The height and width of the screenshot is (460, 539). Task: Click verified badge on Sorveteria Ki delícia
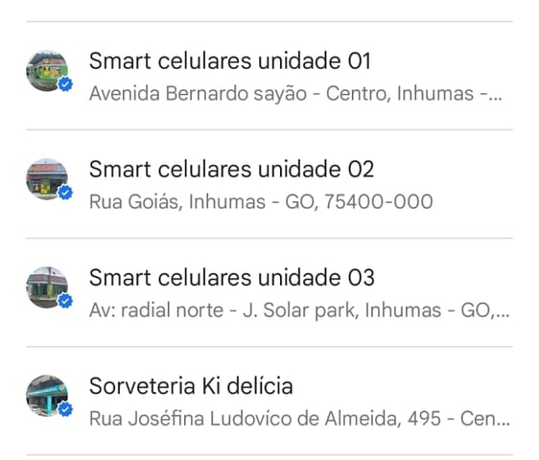coord(65,409)
